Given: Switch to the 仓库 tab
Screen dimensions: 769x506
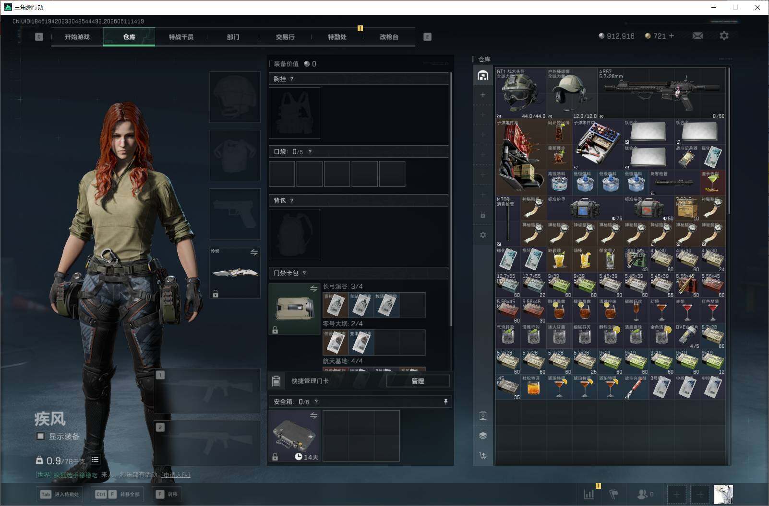Looking at the screenshot, I should pyautogui.click(x=129, y=37).
